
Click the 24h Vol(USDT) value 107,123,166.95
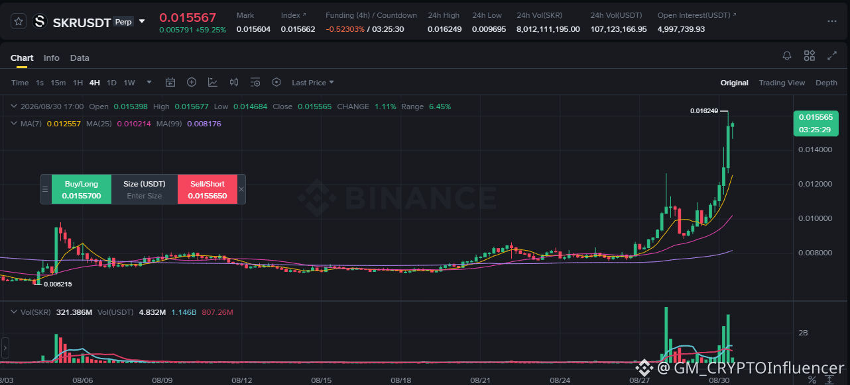point(619,29)
